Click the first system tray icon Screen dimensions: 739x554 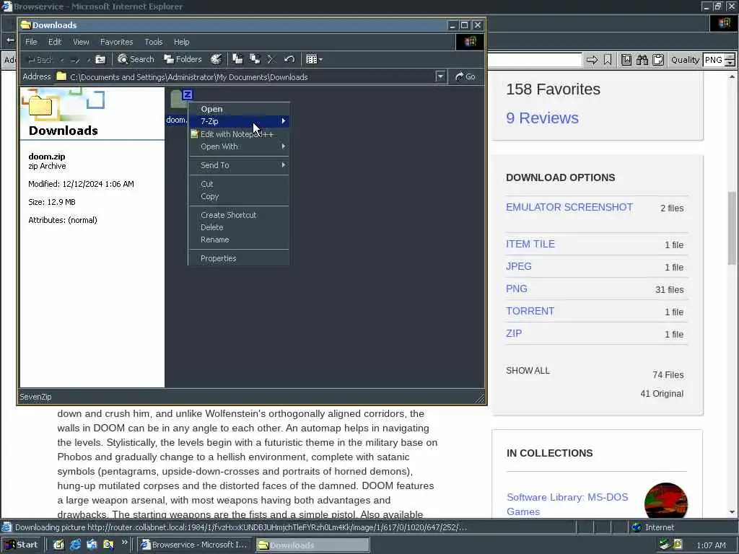664,545
